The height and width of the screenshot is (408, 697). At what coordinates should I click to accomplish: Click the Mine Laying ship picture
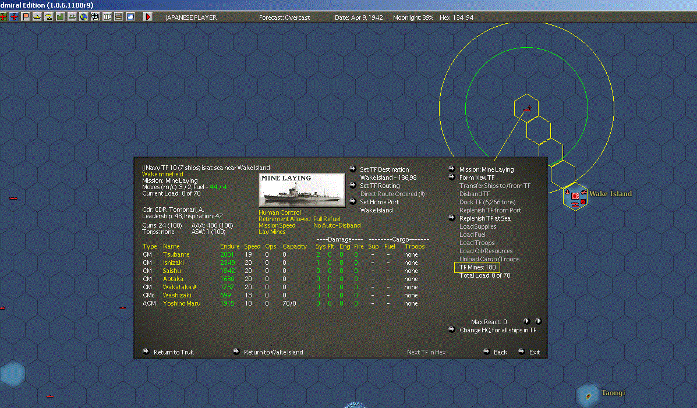302,190
